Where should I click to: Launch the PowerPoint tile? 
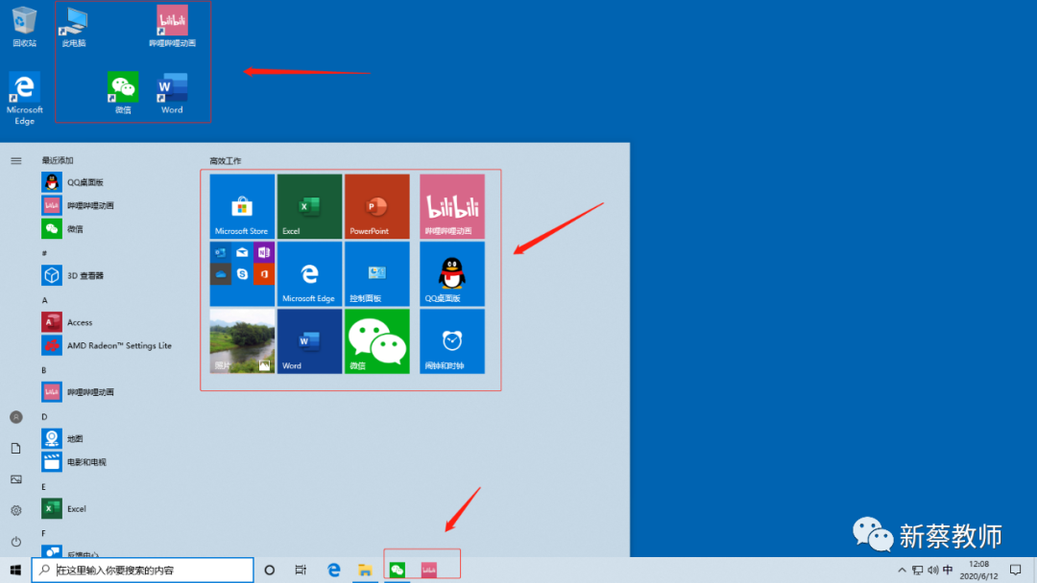pyautogui.click(x=377, y=206)
